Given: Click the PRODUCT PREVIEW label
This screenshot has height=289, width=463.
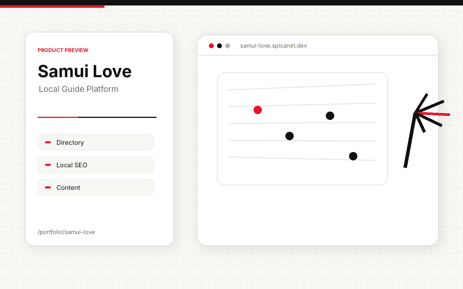Looking at the screenshot, I should click(63, 50).
